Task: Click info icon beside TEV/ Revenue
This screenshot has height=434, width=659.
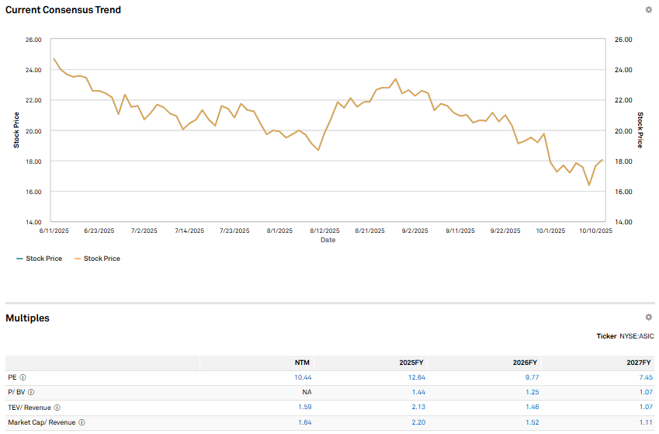Action: [x=57, y=408]
